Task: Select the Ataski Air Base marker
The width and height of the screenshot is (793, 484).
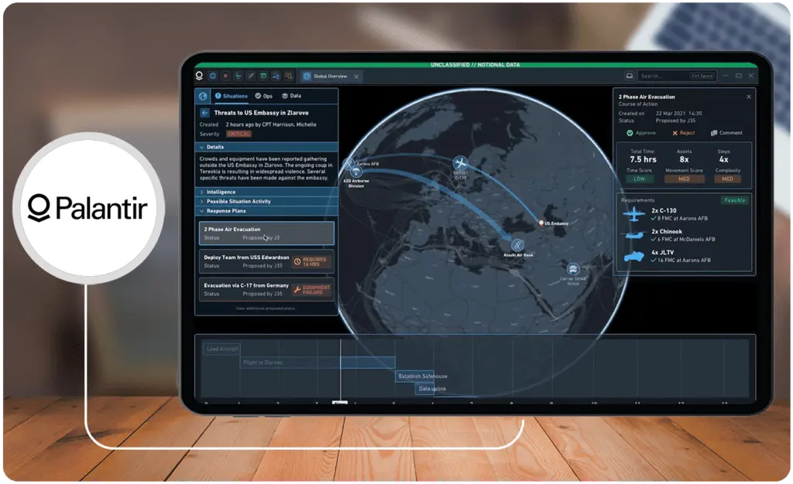Action: coord(517,245)
